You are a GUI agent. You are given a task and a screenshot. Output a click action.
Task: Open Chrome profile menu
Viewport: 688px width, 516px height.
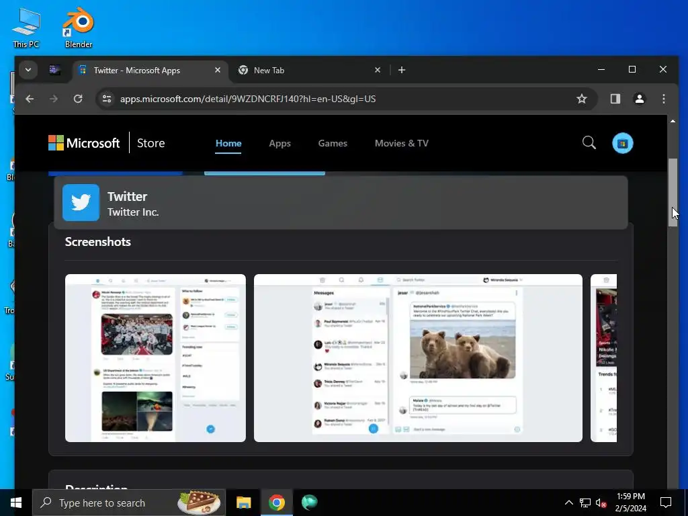click(640, 99)
